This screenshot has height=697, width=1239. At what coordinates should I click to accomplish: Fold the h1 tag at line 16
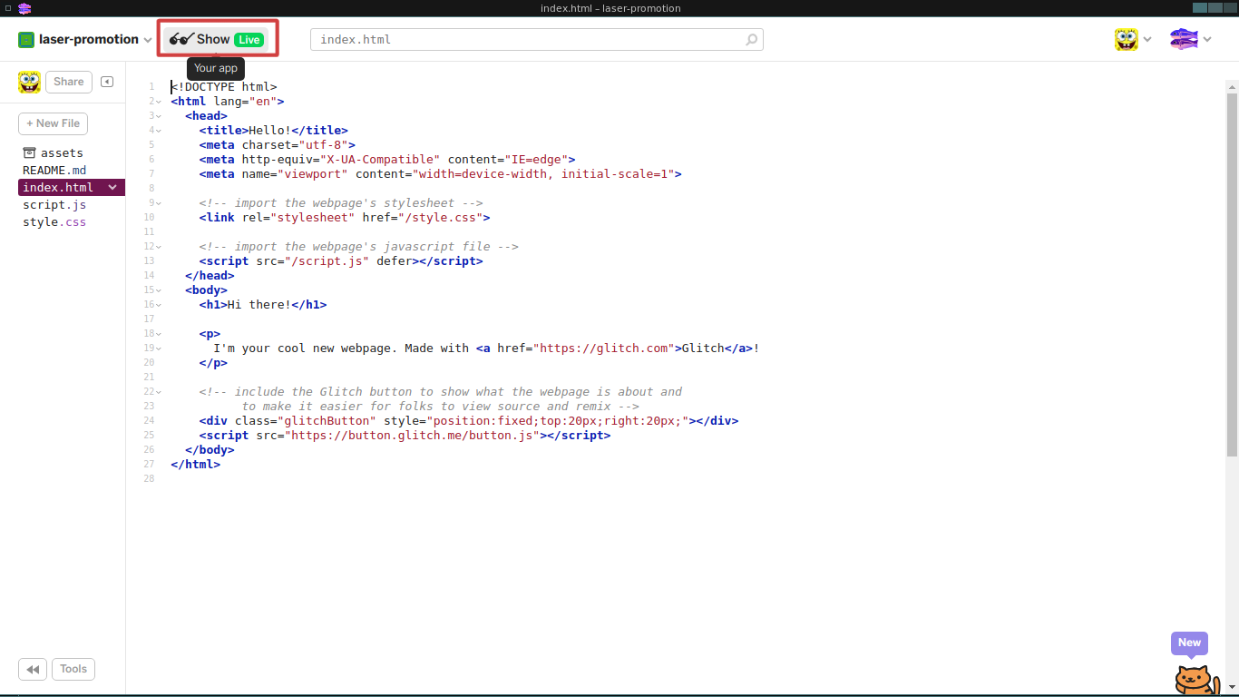159,305
